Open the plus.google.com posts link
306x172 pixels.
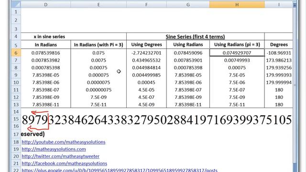point(120,170)
